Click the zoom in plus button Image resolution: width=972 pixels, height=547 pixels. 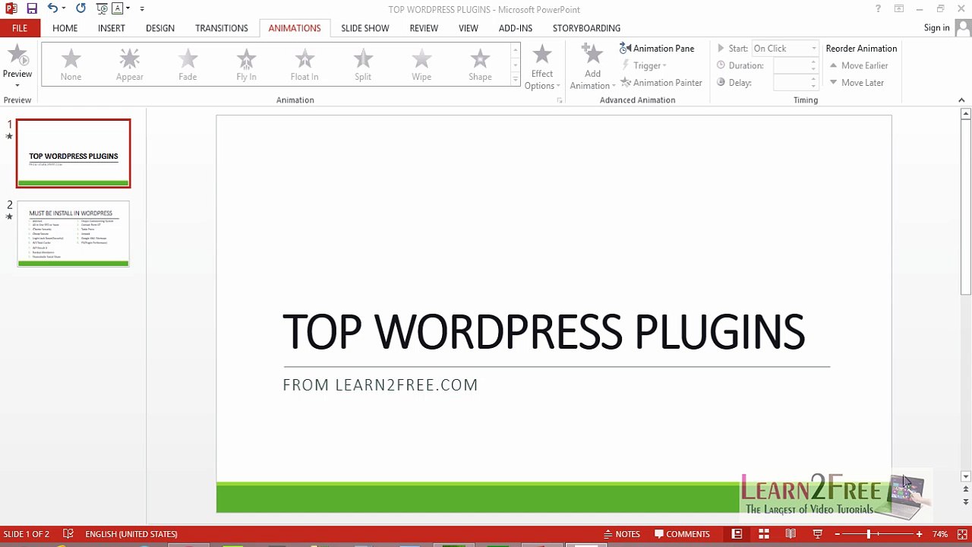919,534
